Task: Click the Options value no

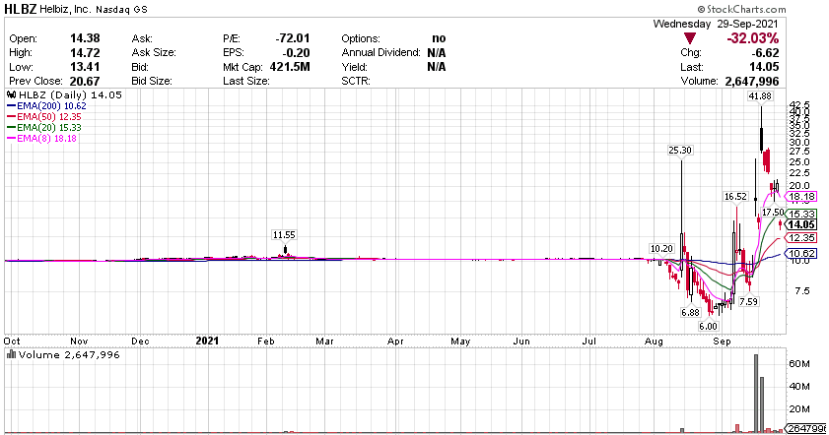Action: pyautogui.click(x=439, y=38)
